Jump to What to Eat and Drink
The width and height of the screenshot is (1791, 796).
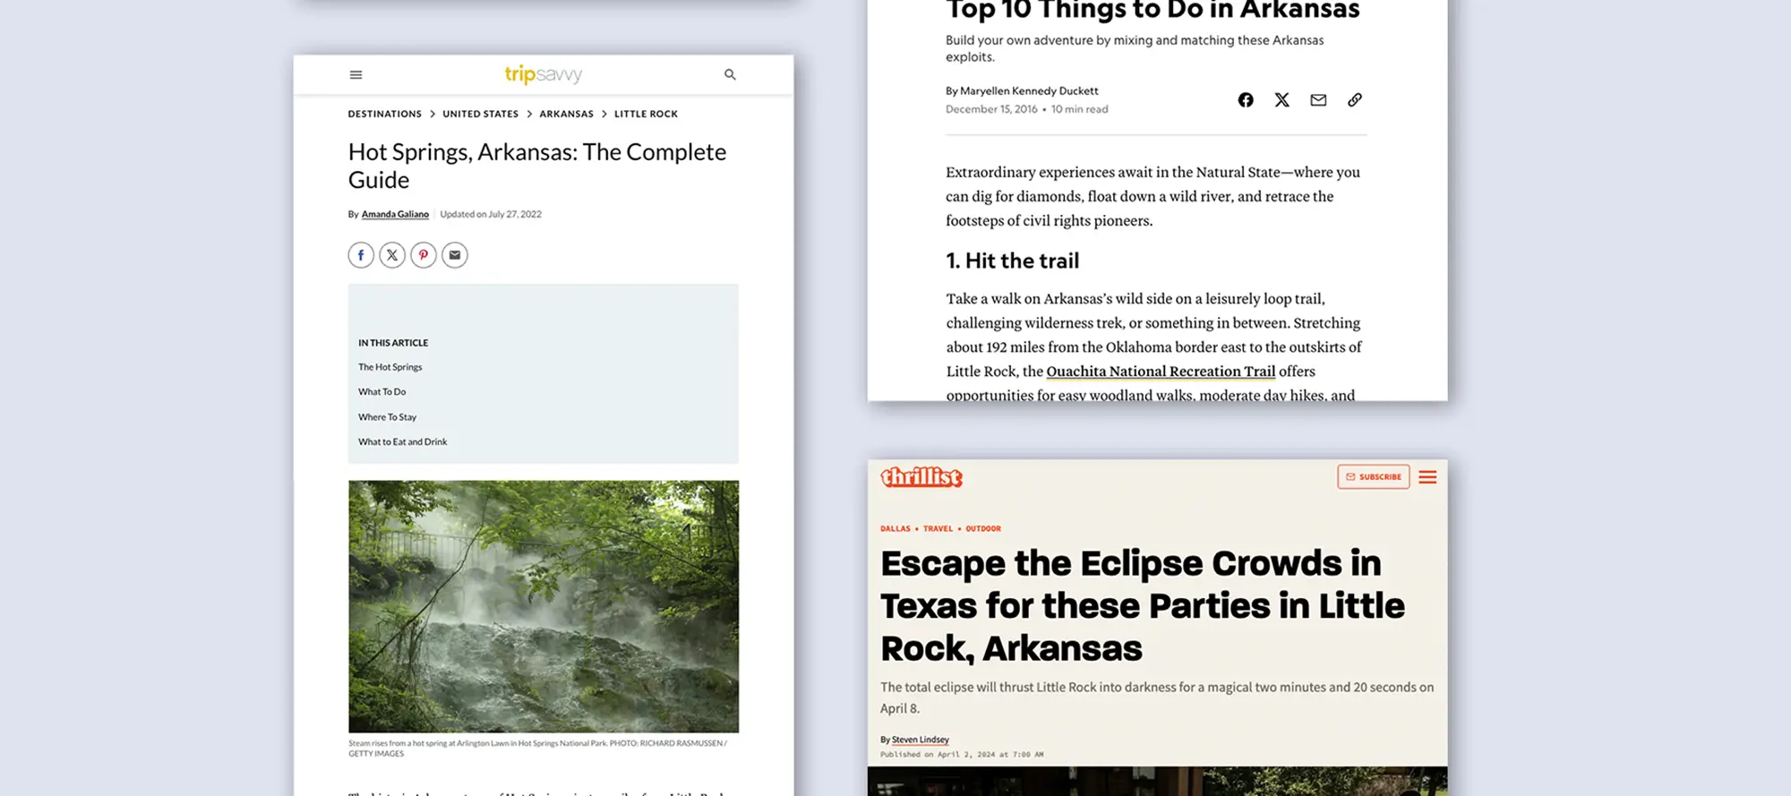[402, 442]
